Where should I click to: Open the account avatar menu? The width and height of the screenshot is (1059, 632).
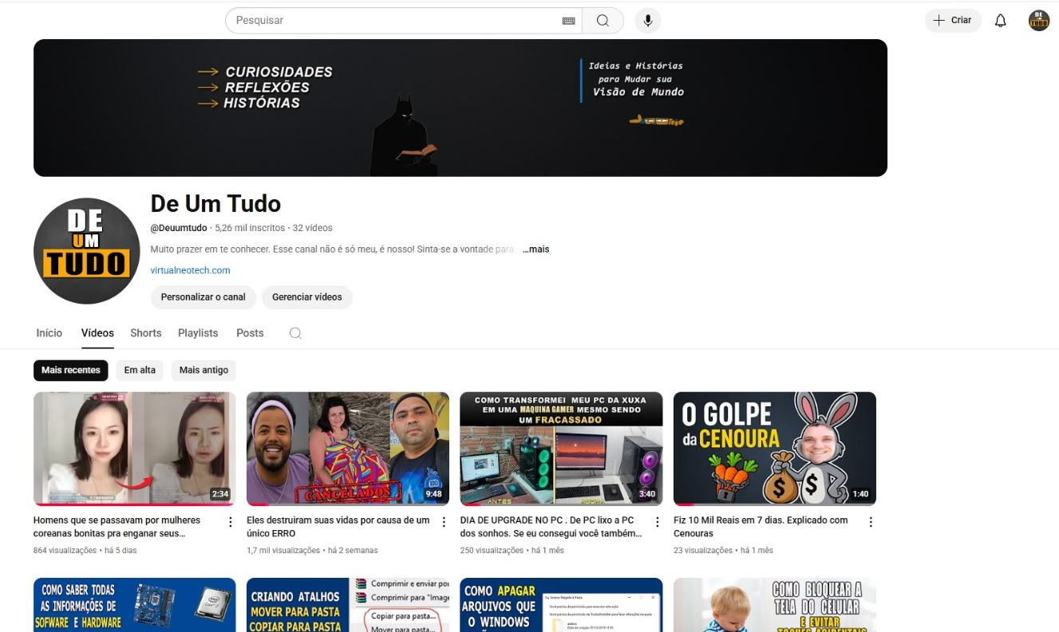click(x=1038, y=21)
